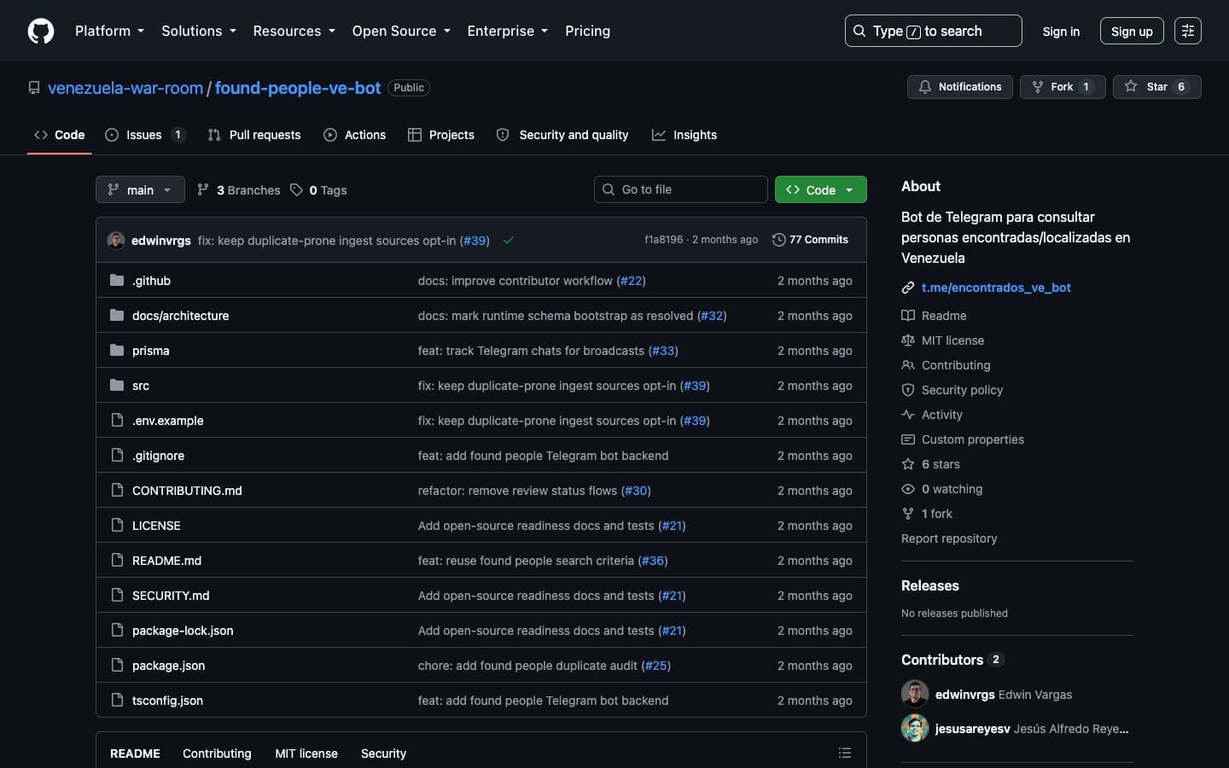Fork the repository
1229x768 pixels.
(x=1063, y=87)
